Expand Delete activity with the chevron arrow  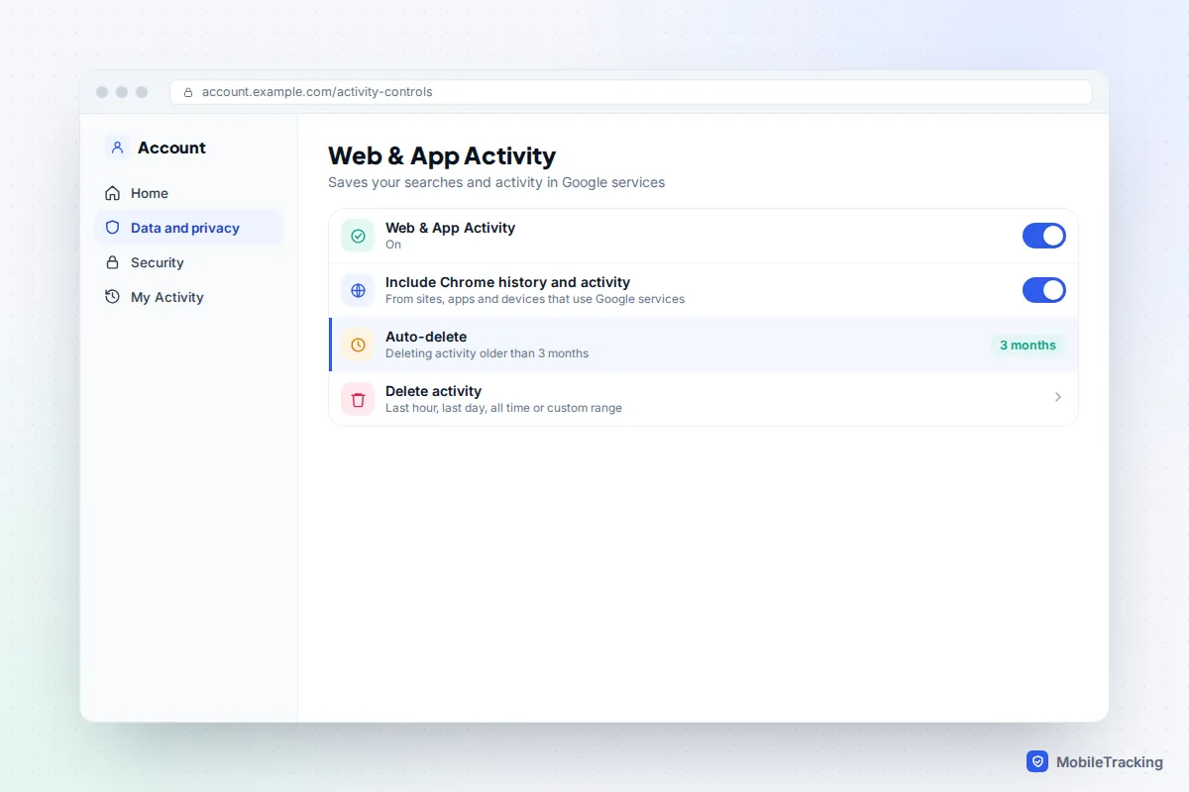[x=1058, y=397]
